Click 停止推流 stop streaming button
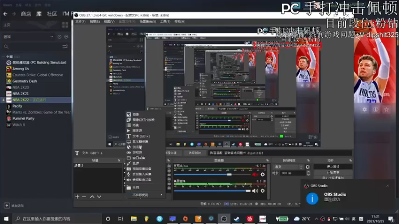Screen dimensions: 399x224 pos(333,167)
